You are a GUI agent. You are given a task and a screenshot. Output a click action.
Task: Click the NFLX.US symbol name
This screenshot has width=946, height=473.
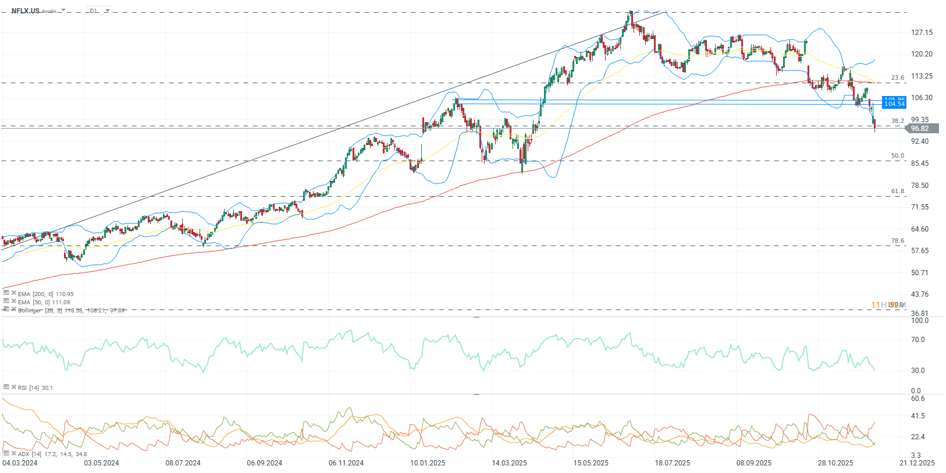coord(26,10)
